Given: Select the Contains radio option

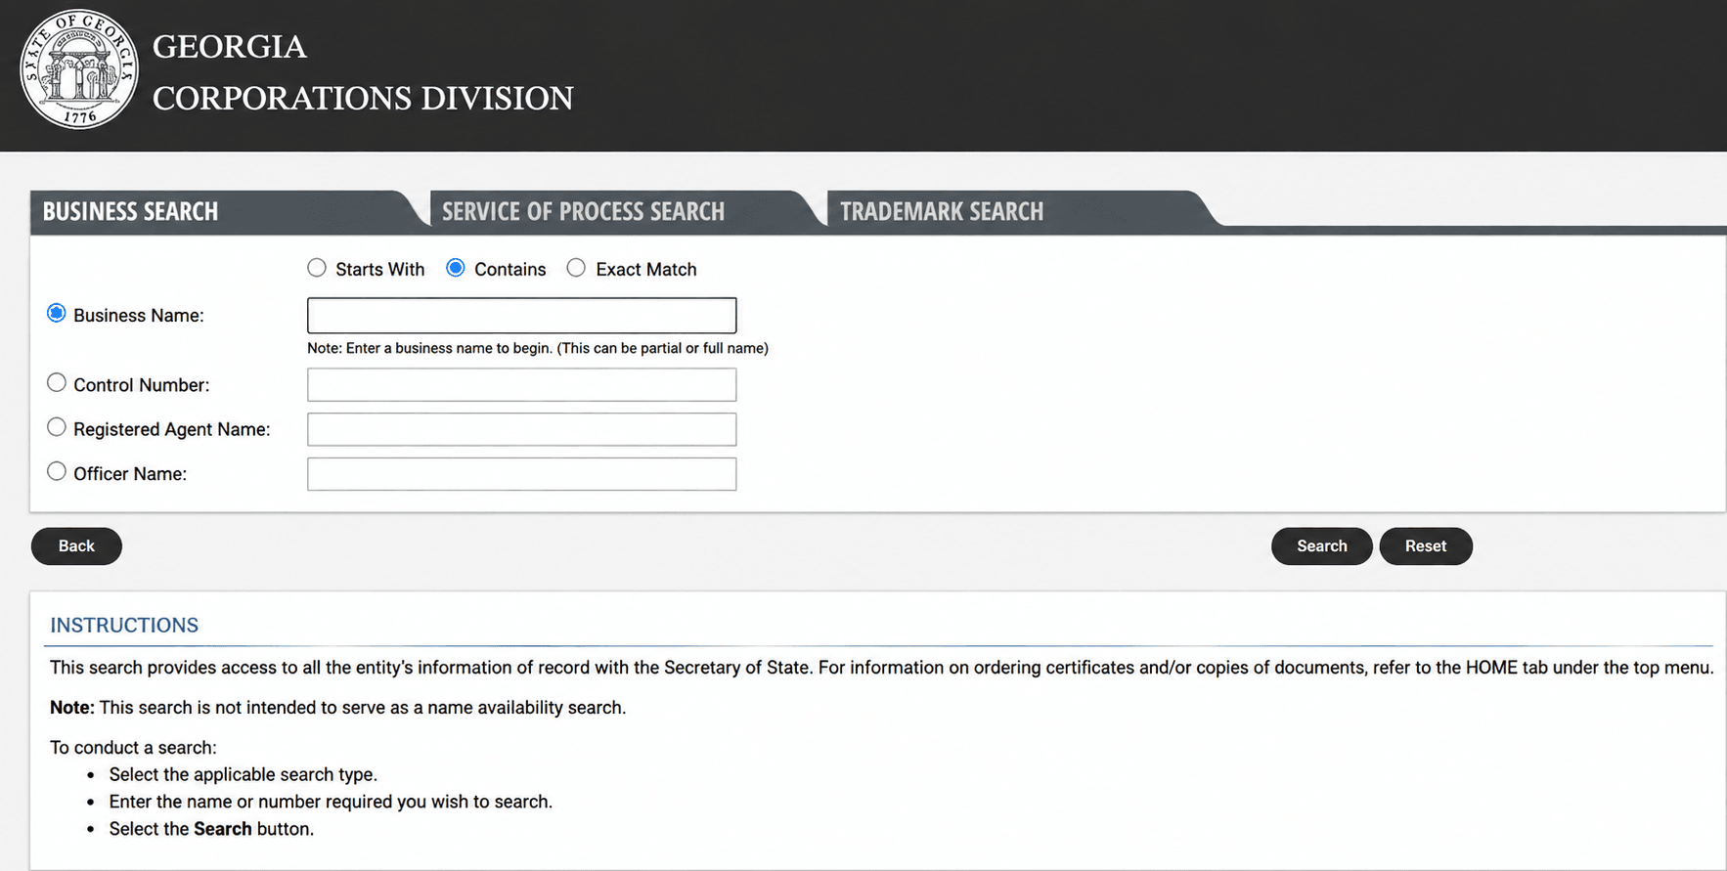Looking at the screenshot, I should pos(456,268).
